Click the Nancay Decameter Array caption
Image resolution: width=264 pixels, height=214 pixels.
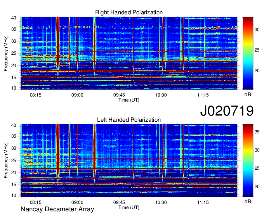coord(57,209)
